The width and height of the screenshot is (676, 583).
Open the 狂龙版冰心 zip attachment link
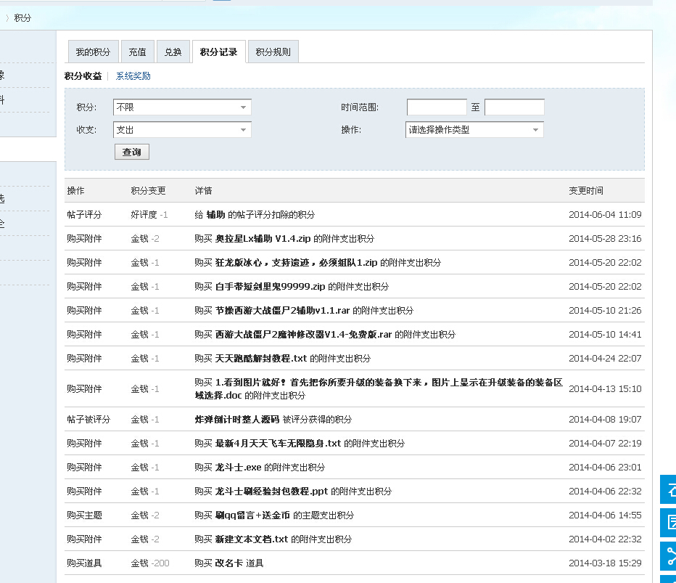(296, 262)
